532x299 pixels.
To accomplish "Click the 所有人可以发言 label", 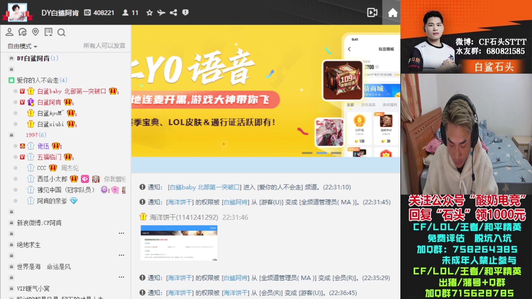I will point(104,46).
